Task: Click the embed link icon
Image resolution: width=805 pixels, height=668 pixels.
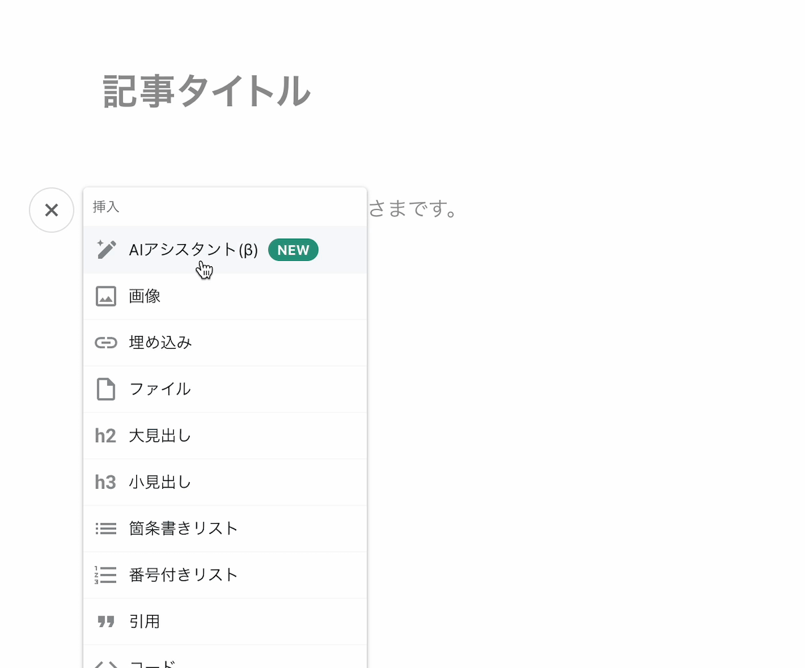Action: point(106,343)
